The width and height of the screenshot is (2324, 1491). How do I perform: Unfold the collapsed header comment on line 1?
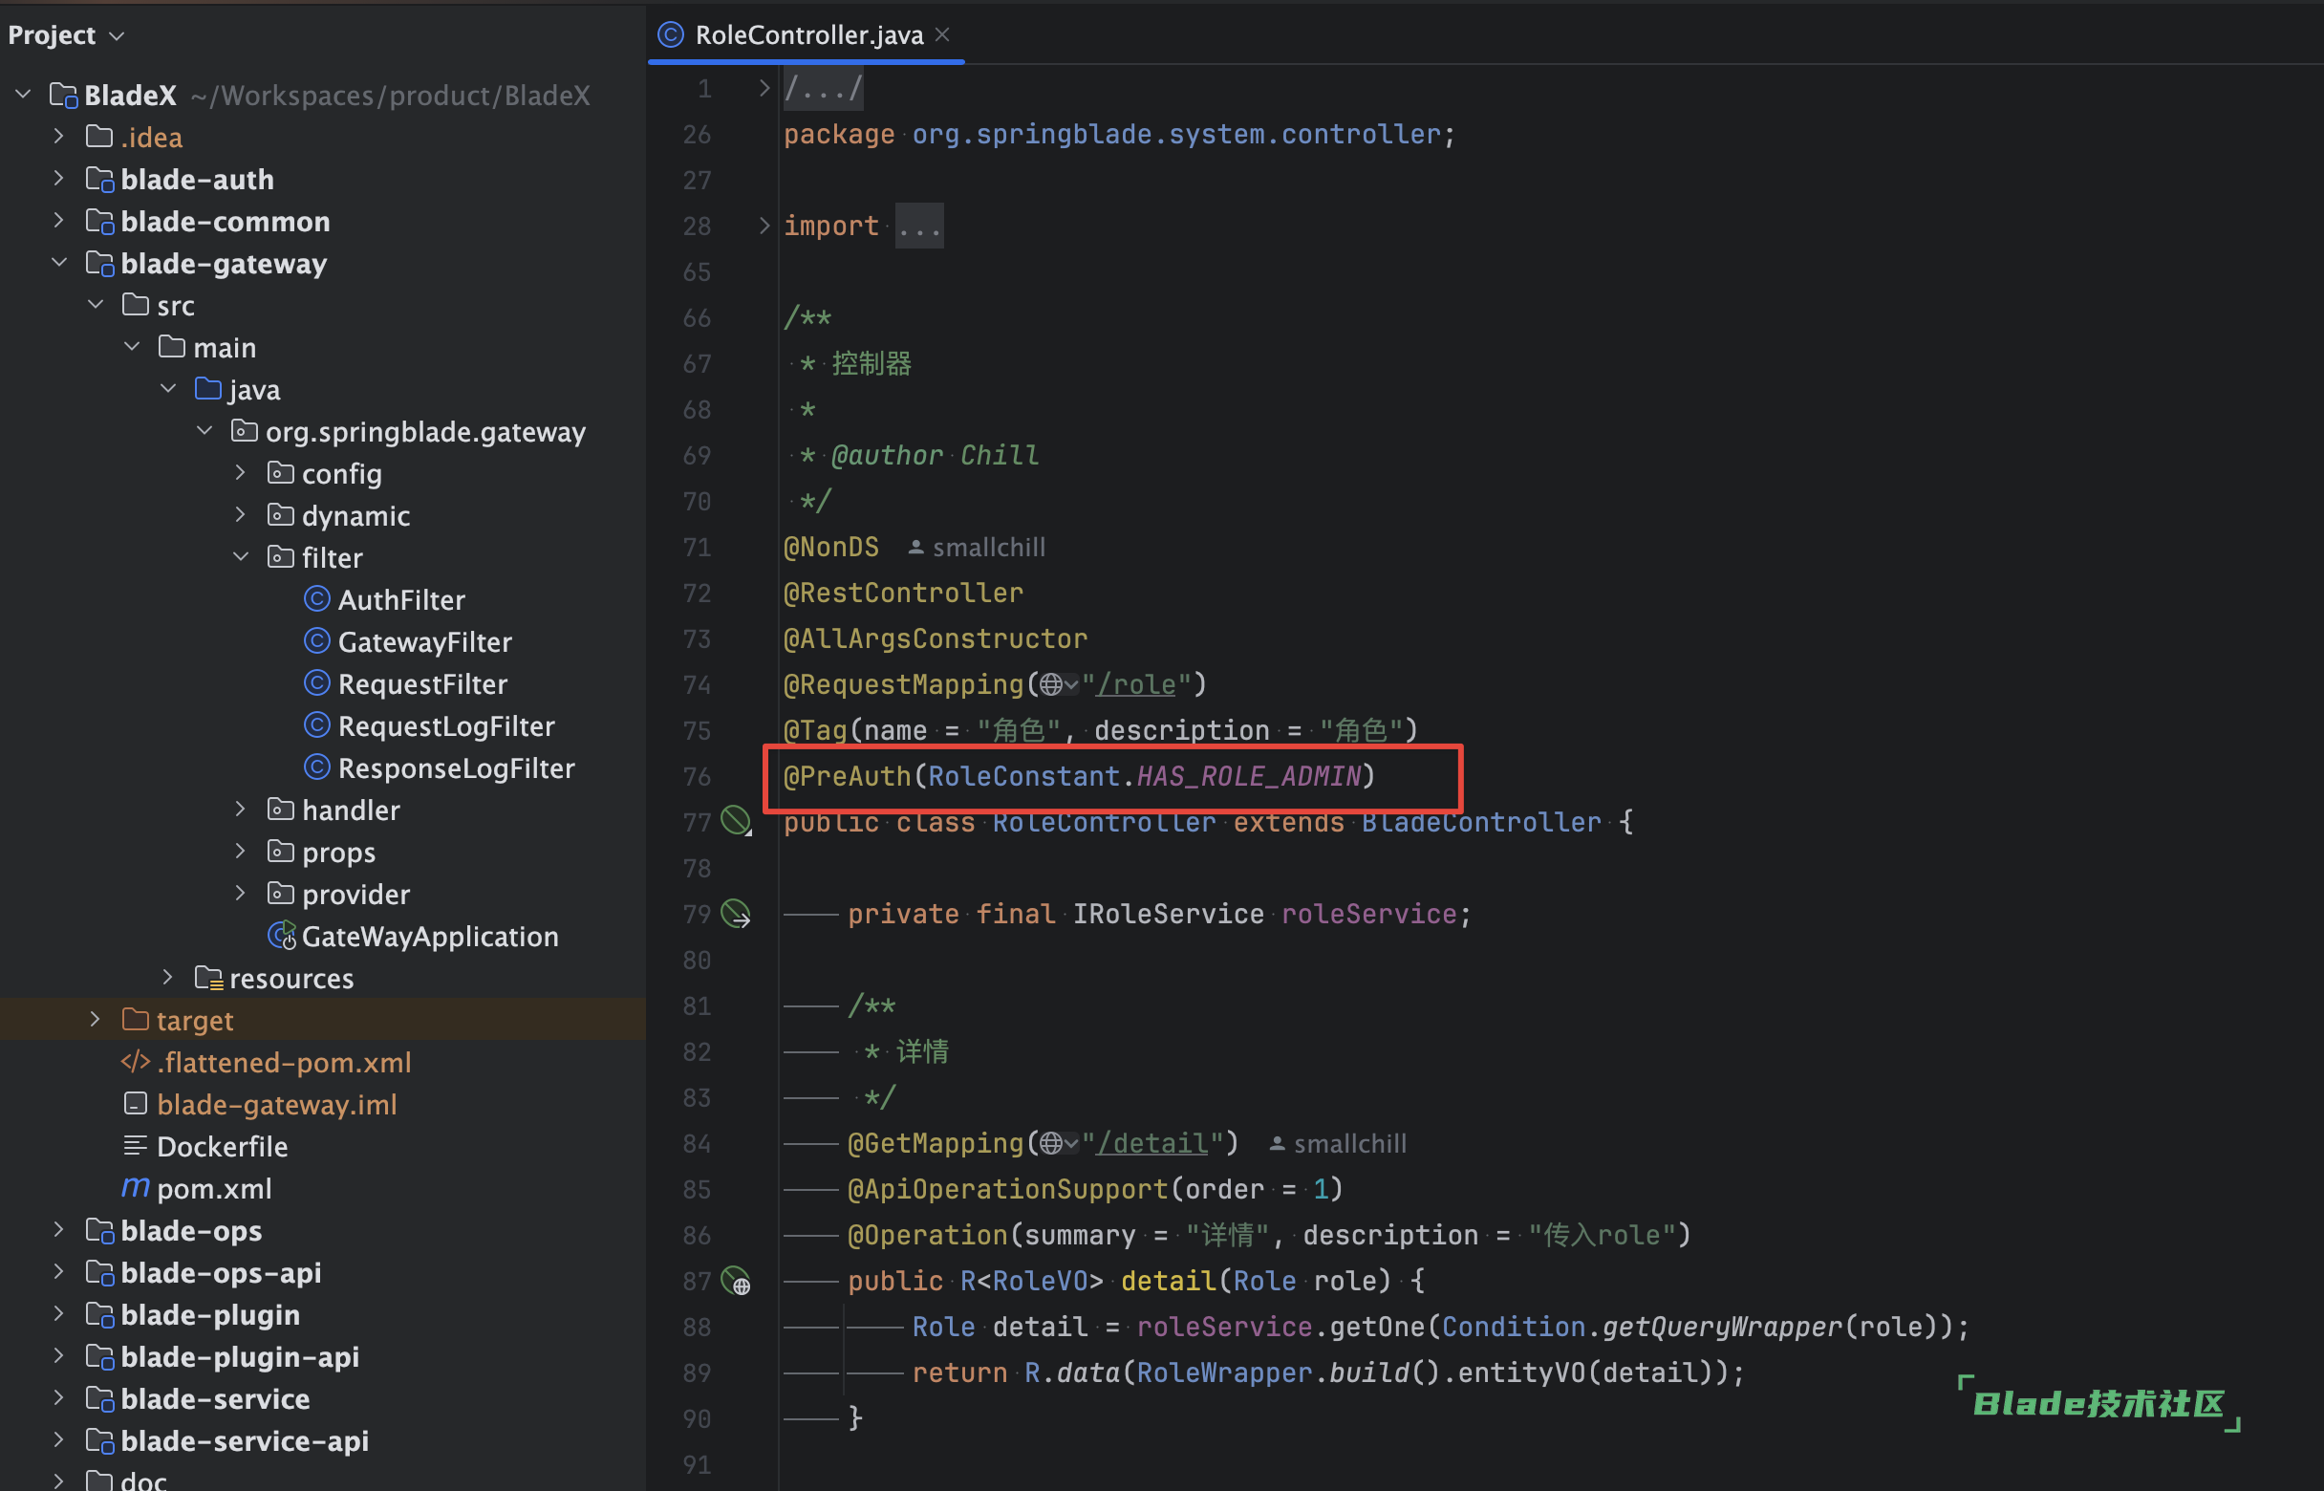pyautogui.click(x=764, y=88)
